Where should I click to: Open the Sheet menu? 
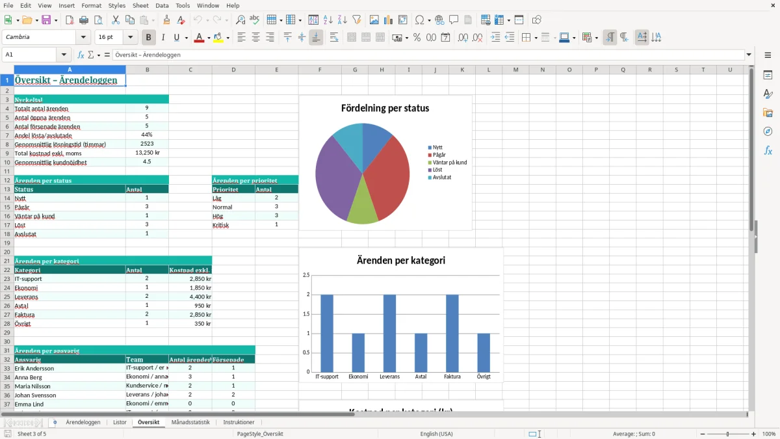[x=140, y=5]
